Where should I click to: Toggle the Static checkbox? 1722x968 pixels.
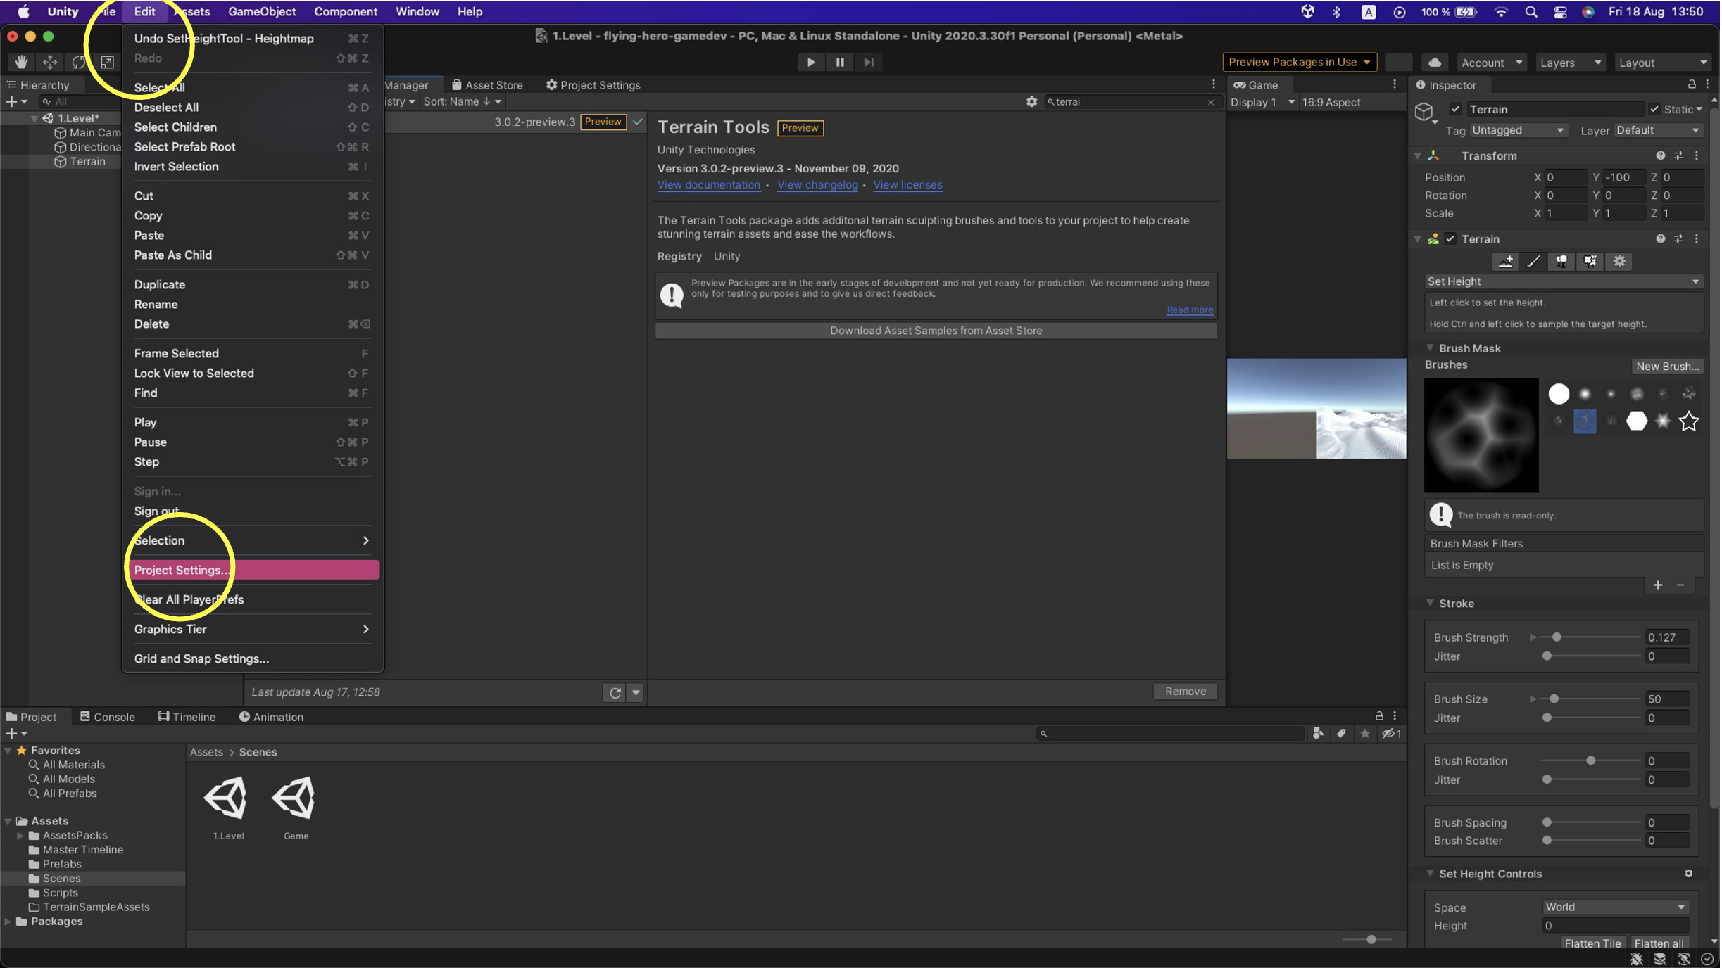(1654, 109)
